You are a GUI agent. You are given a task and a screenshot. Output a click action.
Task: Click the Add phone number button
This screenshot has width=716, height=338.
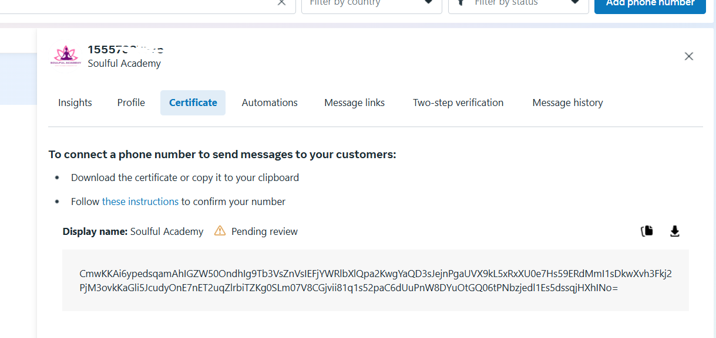[x=650, y=4]
